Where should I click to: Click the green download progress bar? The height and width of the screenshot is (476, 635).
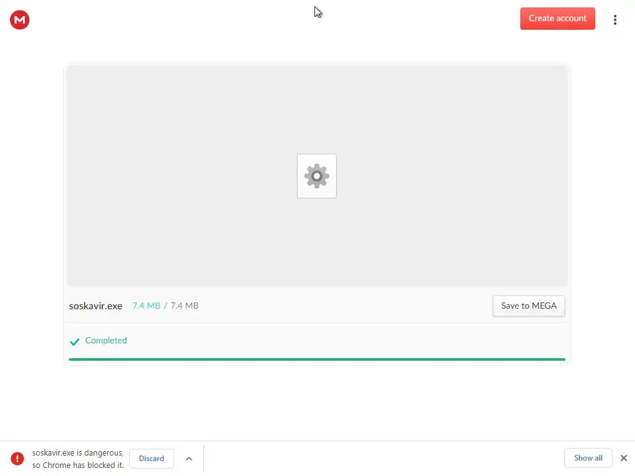click(317, 359)
